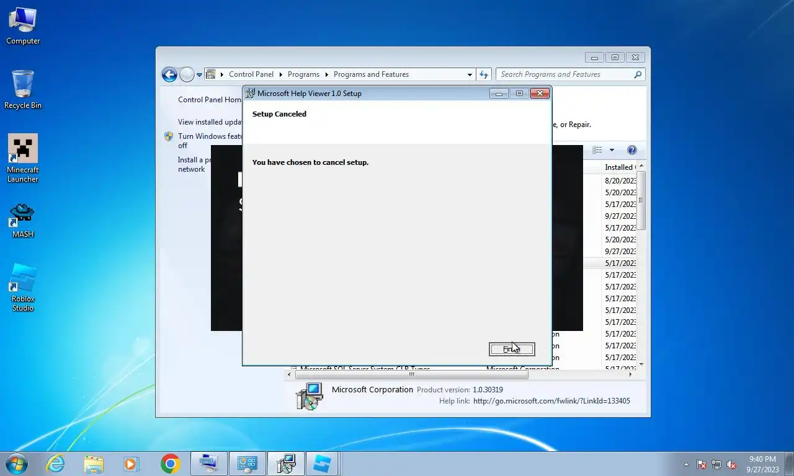Open the Windows Start menu

[x=16, y=463]
